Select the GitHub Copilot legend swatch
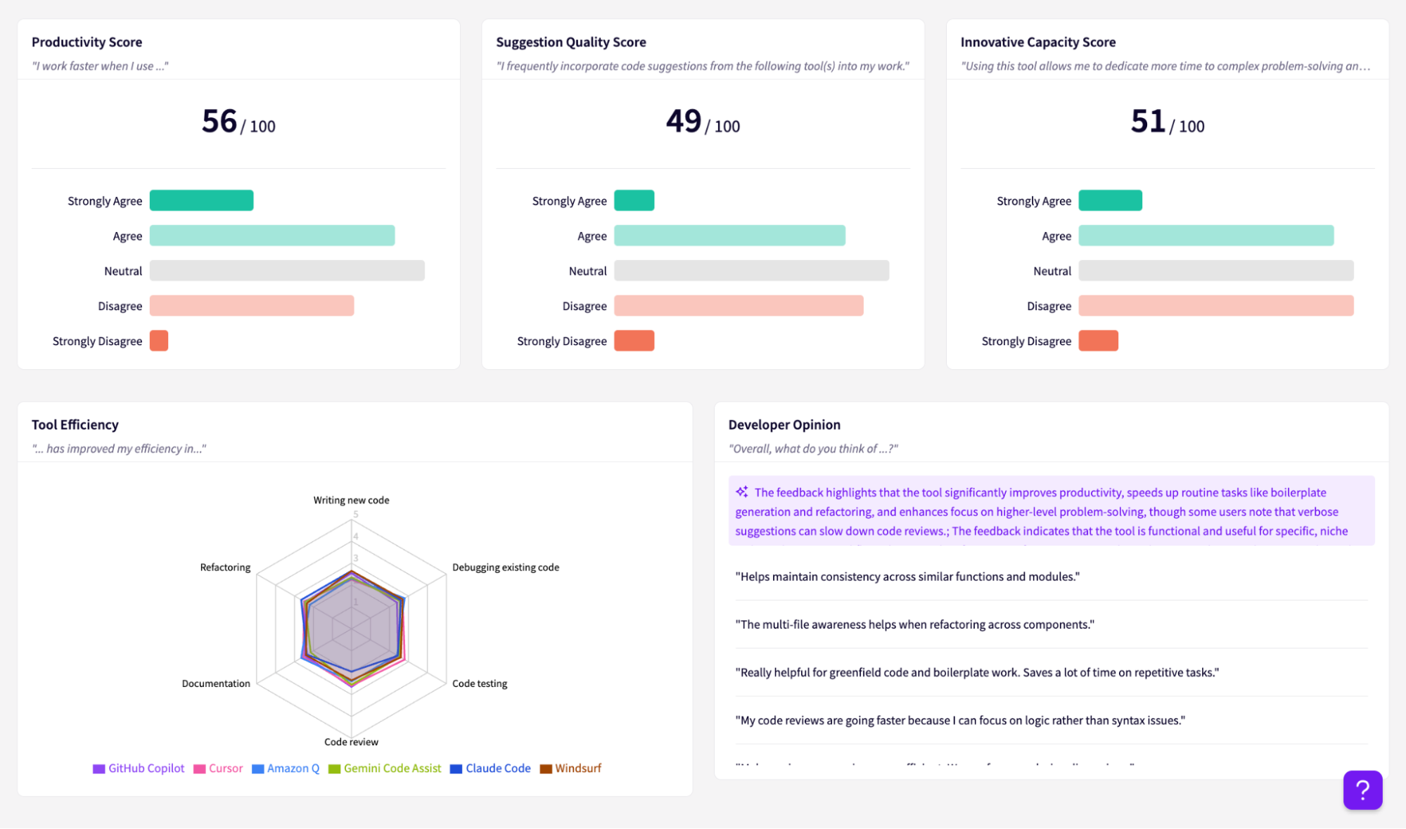 (98, 768)
